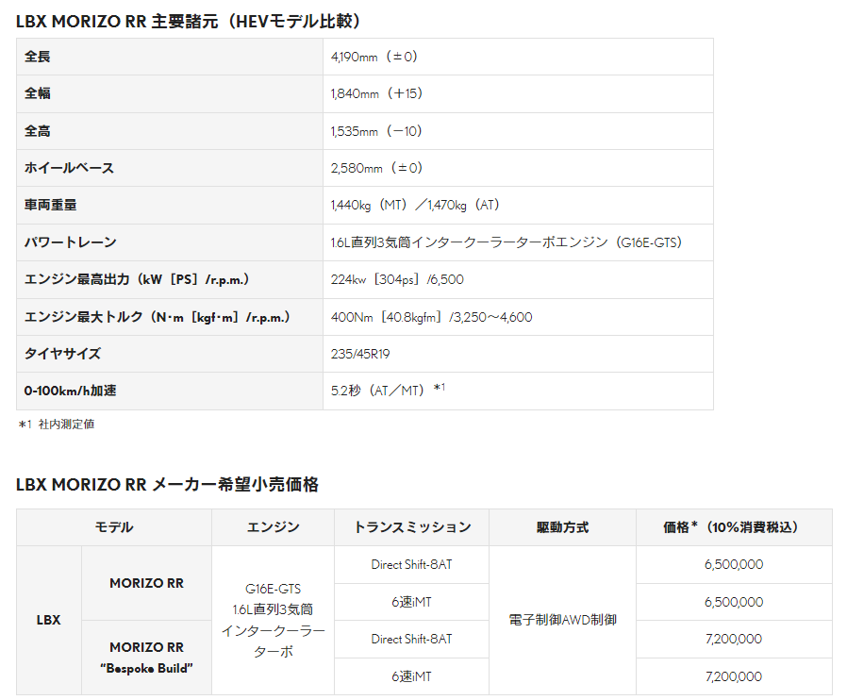Click the LBX MORIZO RR 主要諸元 heading
The height and width of the screenshot is (700, 847).
[x=190, y=21]
